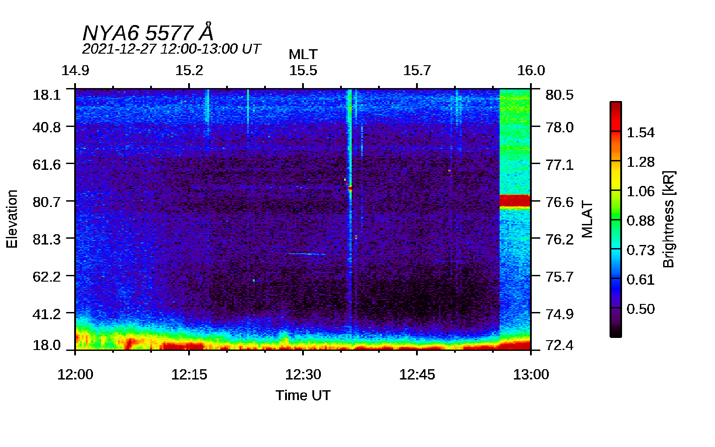Screen dimensions: 715x447
Task: Click colorbar value 1.06
Action: click(x=640, y=191)
